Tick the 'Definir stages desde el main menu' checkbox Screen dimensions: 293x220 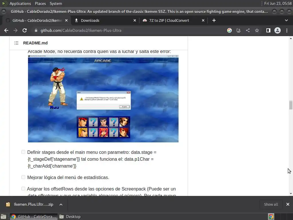pos(23,152)
